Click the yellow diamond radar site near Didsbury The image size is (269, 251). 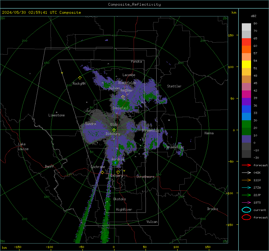[114, 130]
